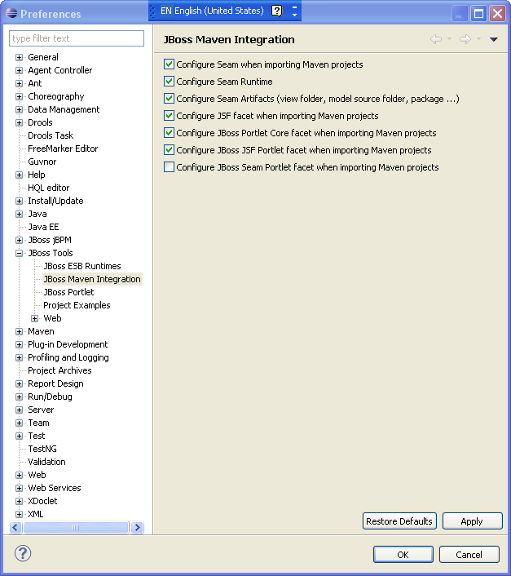The image size is (511, 576).
Task: Toggle Configure Seam Artifacts checkbox
Action: click(169, 99)
